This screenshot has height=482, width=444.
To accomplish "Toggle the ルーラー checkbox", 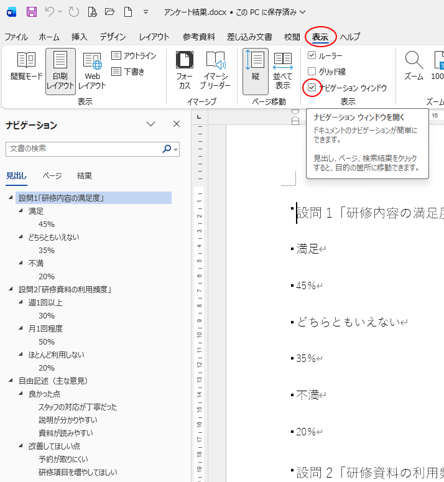I will click(312, 55).
